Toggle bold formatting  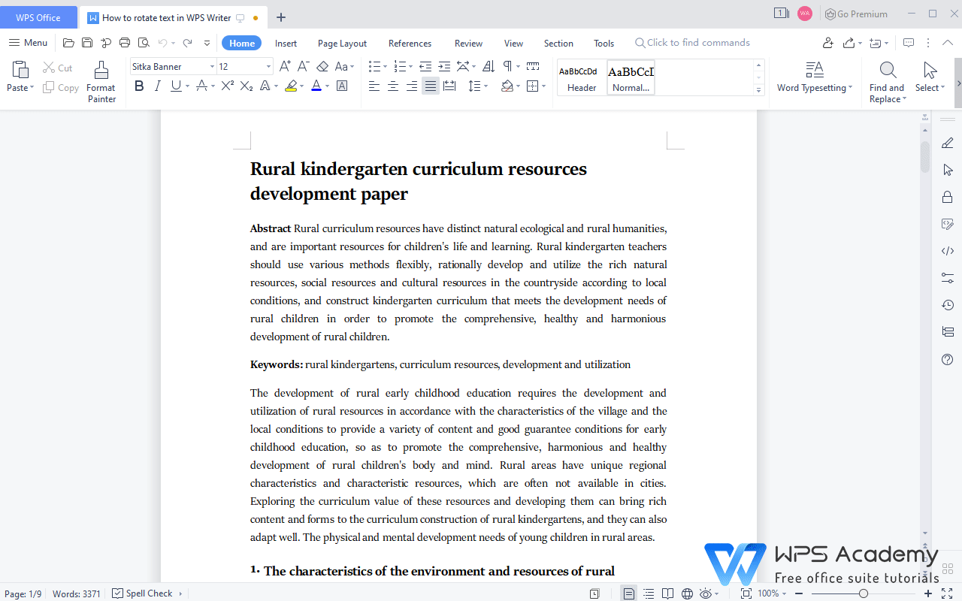pyautogui.click(x=139, y=86)
